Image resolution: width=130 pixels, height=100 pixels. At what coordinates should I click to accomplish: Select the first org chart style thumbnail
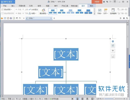pos(53,11)
